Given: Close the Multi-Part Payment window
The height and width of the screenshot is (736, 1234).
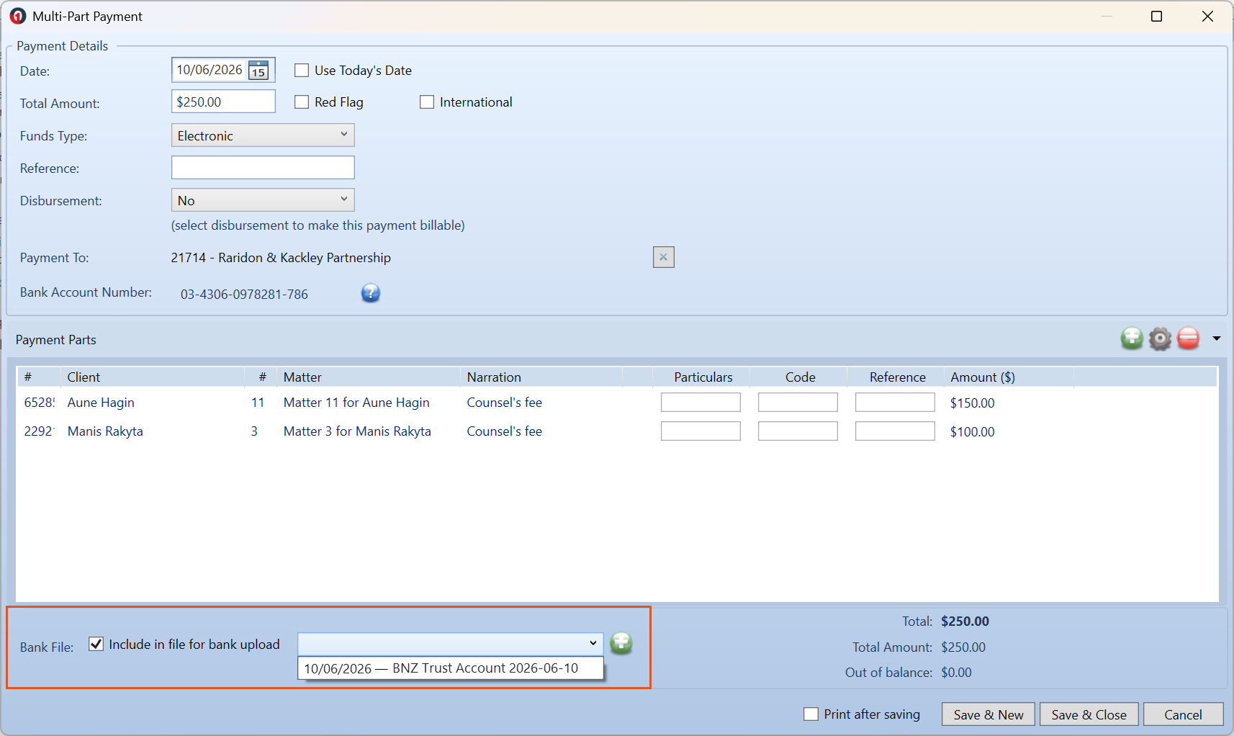Looking at the screenshot, I should click(x=1207, y=16).
